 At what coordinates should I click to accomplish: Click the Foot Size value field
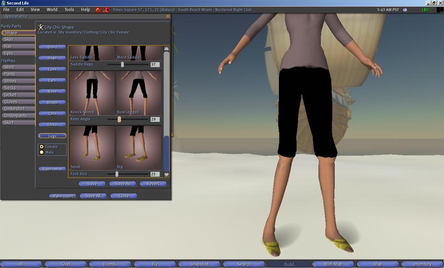[x=155, y=174]
